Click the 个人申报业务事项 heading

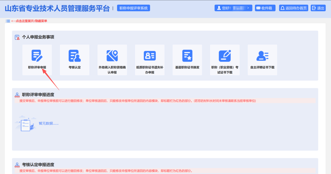click(38, 37)
